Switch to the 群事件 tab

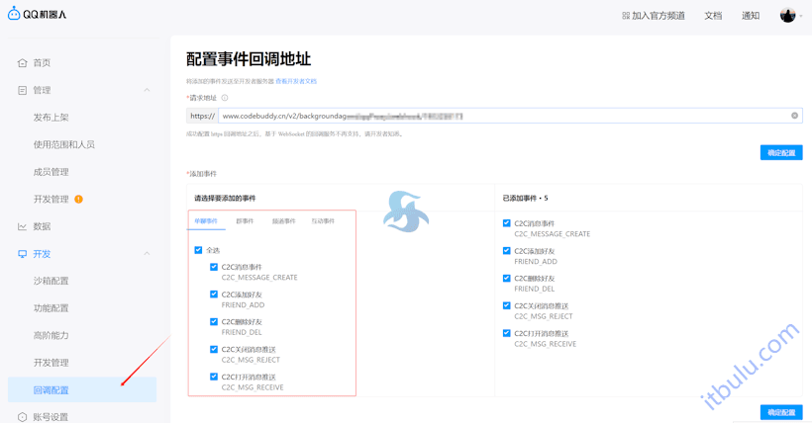tap(245, 220)
